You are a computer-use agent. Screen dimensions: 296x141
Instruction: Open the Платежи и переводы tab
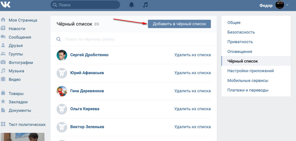(256, 90)
